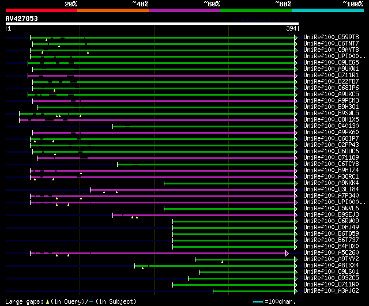Select the UniRef100_A9PCM3 label
Viewport: 369px width, 306px height.
331,101
